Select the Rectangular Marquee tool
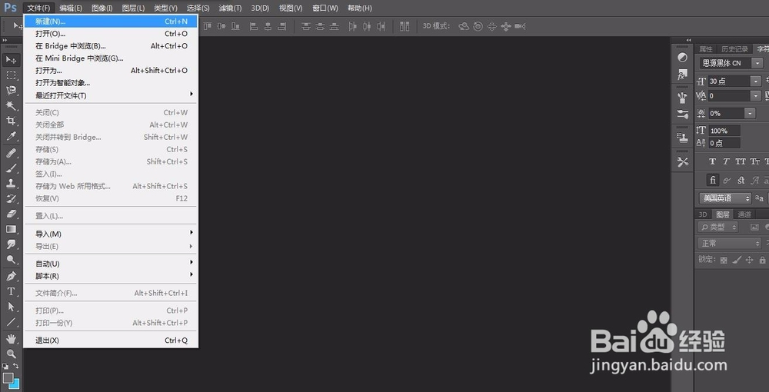This screenshot has width=769, height=392. click(11, 75)
